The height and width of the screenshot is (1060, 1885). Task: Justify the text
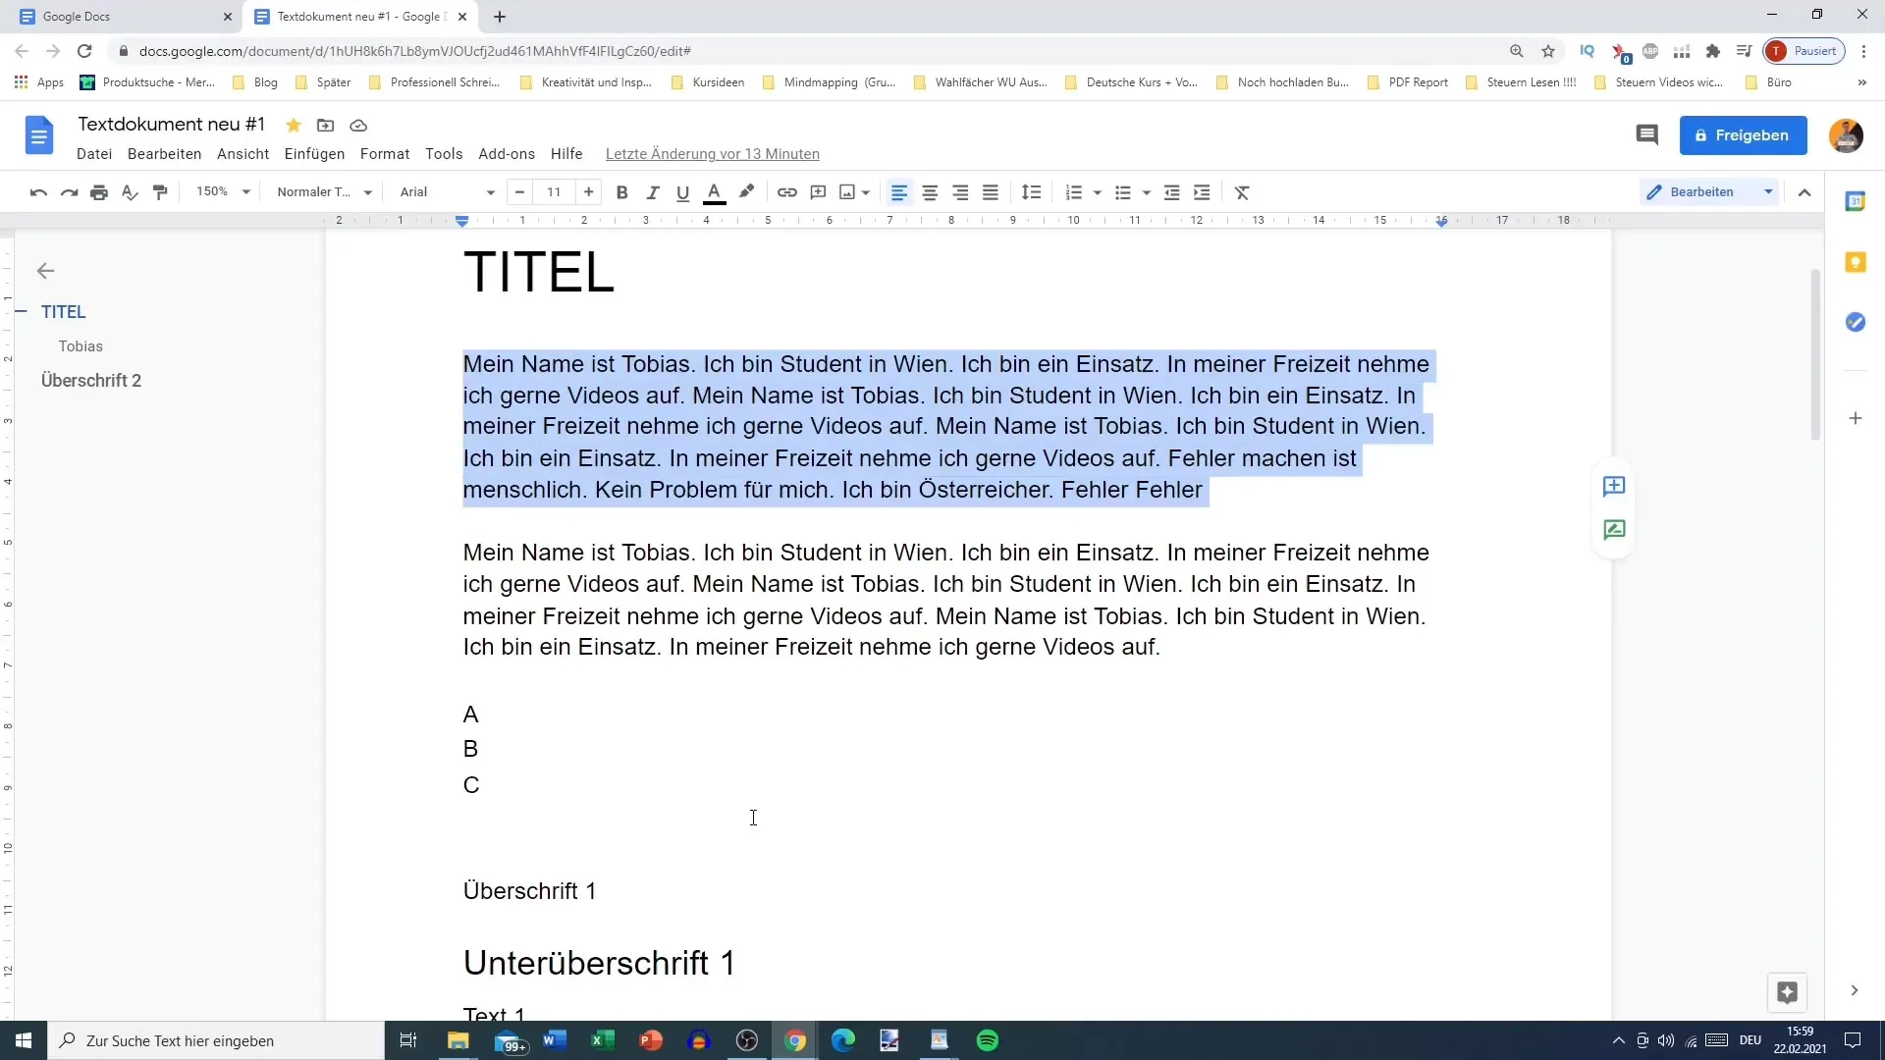tap(991, 192)
